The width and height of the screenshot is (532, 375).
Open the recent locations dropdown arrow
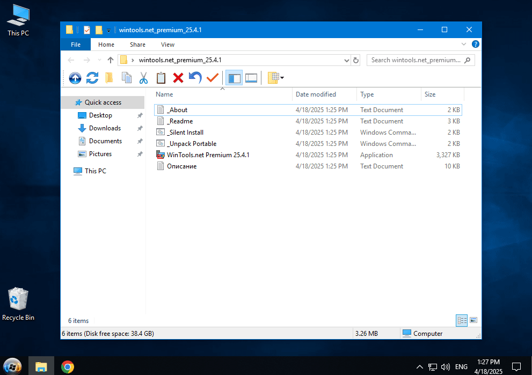click(x=99, y=60)
